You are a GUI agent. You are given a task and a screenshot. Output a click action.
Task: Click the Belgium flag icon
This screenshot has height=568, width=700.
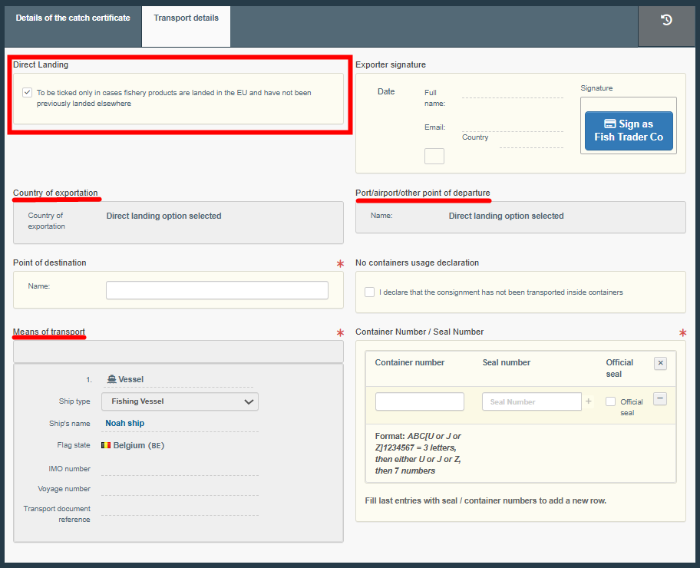[106, 445]
